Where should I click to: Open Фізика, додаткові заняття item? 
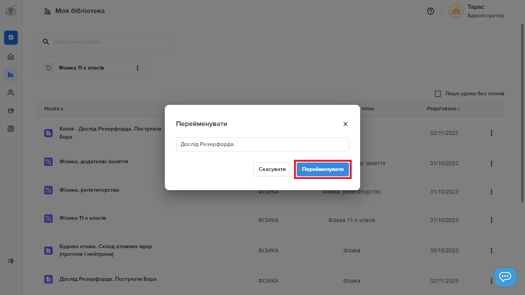[x=94, y=162]
